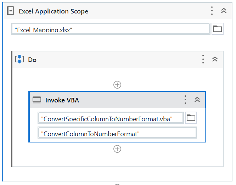Open the Do sequence three-dot menu
This screenshot has height=185, width=236.
tap(203, 59)
